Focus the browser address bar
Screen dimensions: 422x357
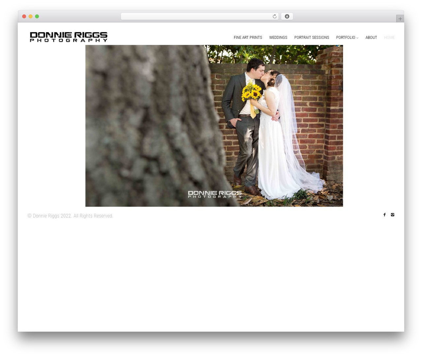(199, 16)
